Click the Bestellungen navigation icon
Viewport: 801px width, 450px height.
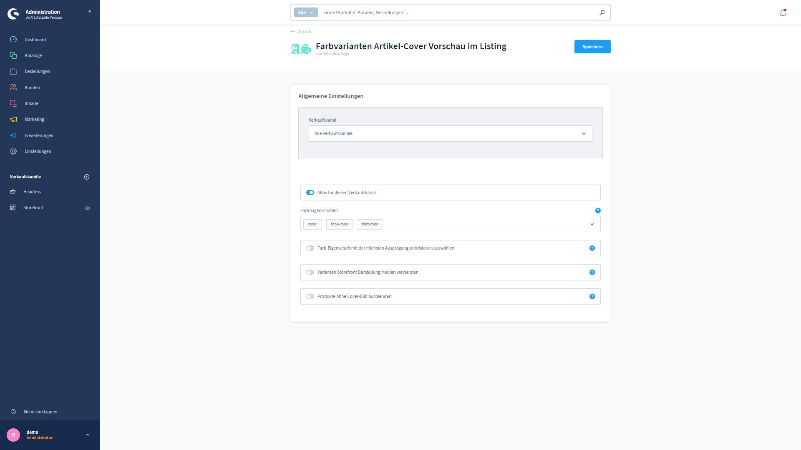point(14,71)
